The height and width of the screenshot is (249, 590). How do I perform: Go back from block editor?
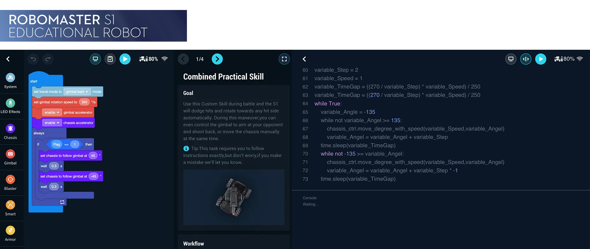[x=8, y=59]
